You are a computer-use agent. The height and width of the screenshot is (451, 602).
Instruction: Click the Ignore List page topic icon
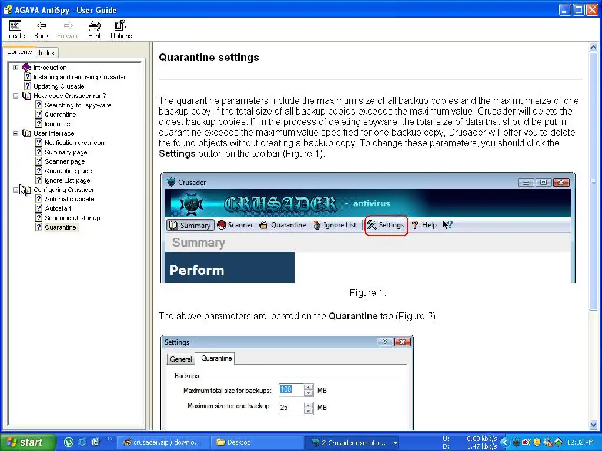(x=39, y=180)
